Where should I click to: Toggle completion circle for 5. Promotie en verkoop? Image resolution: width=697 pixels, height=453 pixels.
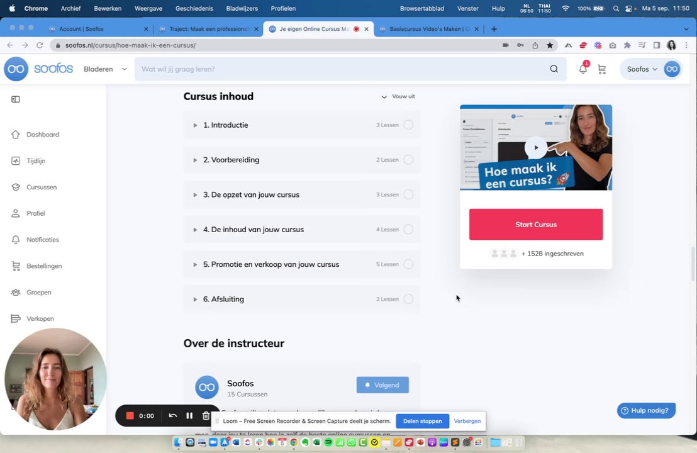408,264
